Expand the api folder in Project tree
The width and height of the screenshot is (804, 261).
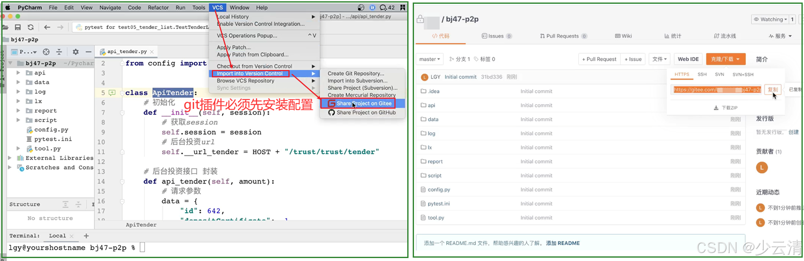(x=18, y=73)
